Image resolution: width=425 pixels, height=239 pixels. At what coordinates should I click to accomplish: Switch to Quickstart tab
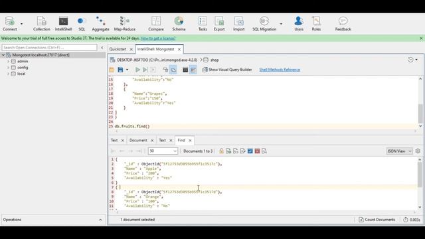118,49
